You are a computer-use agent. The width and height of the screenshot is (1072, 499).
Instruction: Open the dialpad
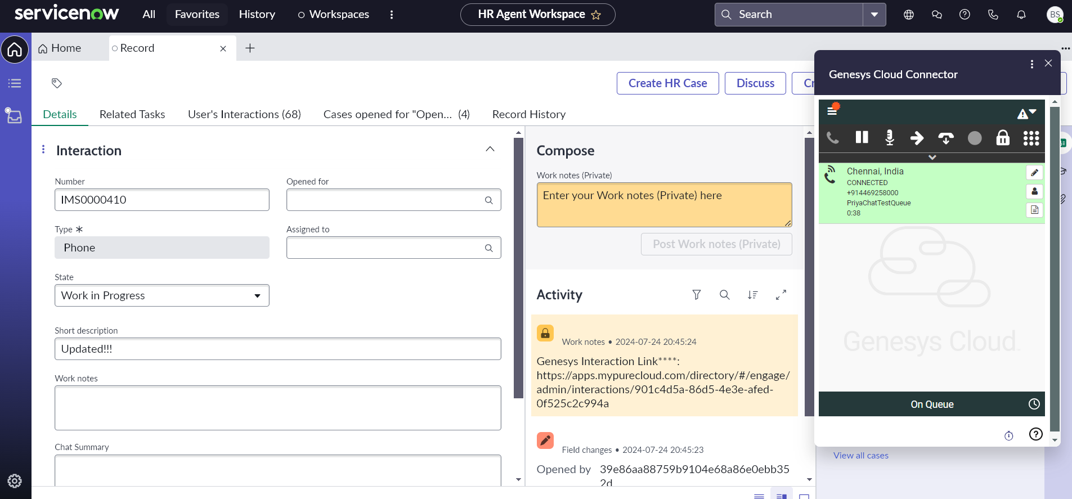click(1031, 138)
